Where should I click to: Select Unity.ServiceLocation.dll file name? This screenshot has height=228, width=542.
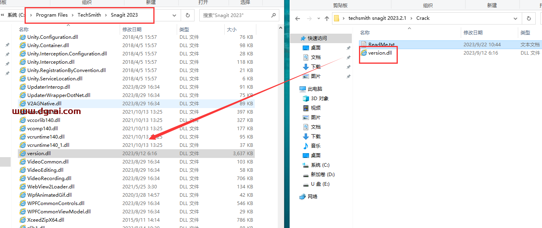pyautogui.click(x=55, y=79)
